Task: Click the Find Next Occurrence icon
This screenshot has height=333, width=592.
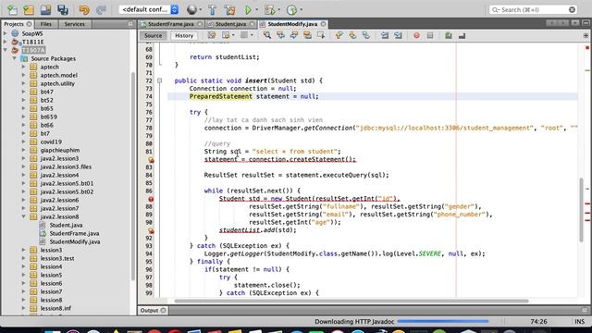Action: point(294,35)
